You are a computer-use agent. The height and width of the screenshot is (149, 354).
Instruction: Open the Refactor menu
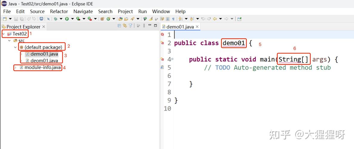click(59, 11)
